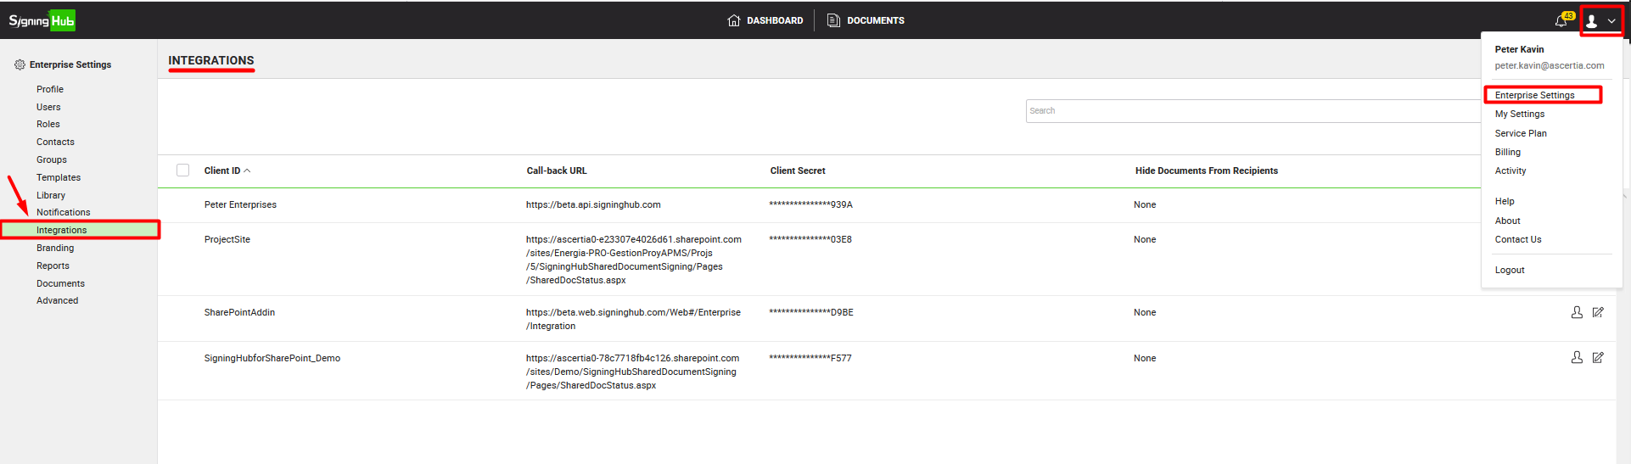Open Advanced in the sidebar
Screen dimensions: 1631x464
coord(57,300)
